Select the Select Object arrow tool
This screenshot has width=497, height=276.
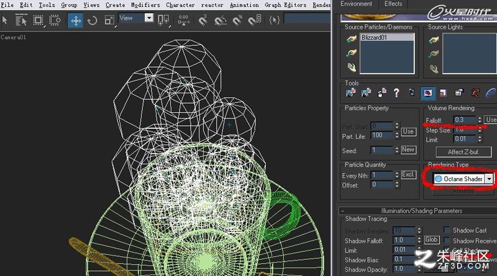[x=5, y=20]
